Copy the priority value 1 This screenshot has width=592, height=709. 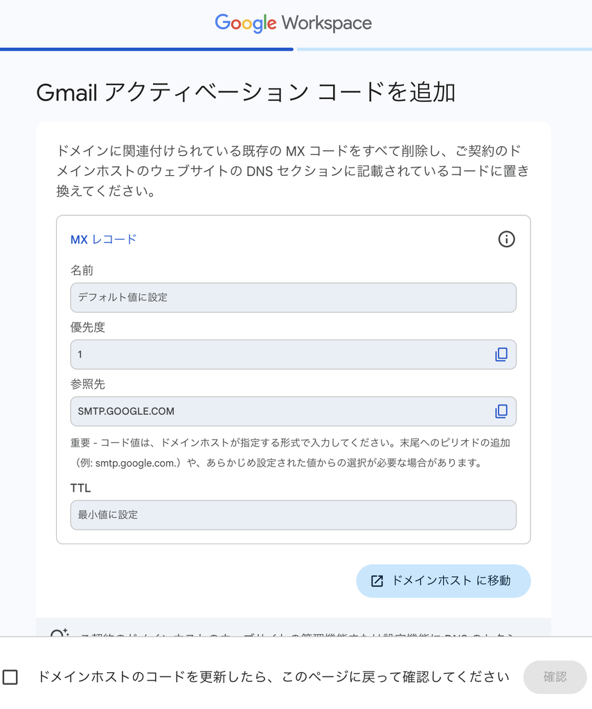pos(501,354)
